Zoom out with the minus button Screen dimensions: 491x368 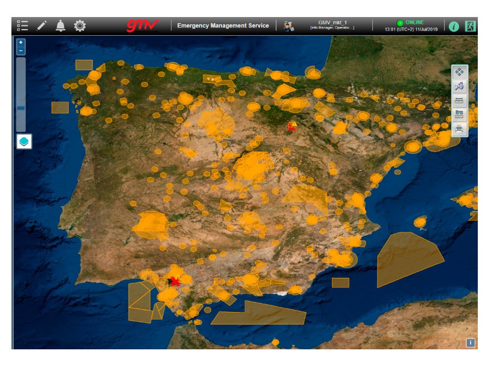click(x=21, y=51)
